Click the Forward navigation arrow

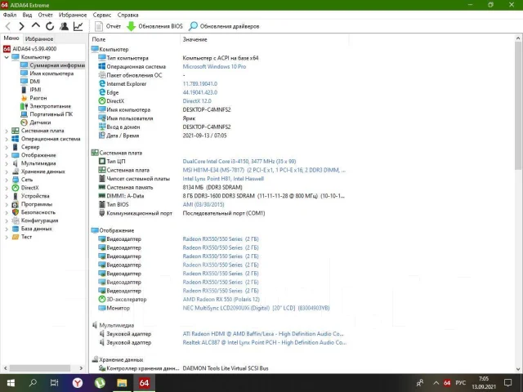(21, 26)
